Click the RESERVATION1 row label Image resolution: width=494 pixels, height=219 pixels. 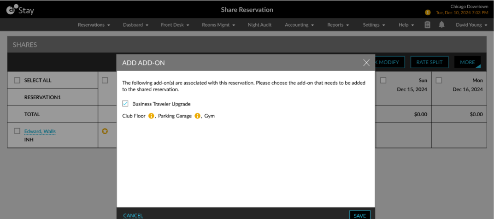[42, 97]
